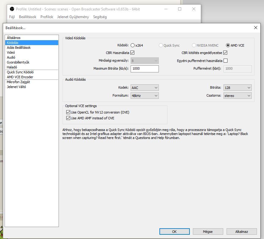
Task: Open the Fájl menu
Action: 12,17
